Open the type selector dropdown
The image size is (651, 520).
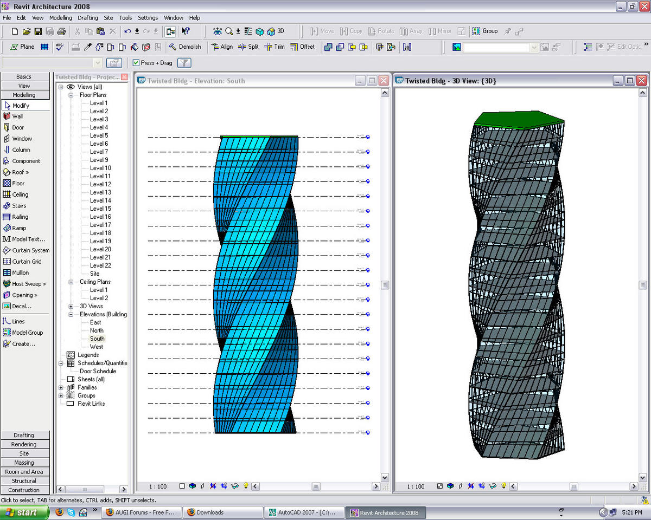tap(98, 63)
